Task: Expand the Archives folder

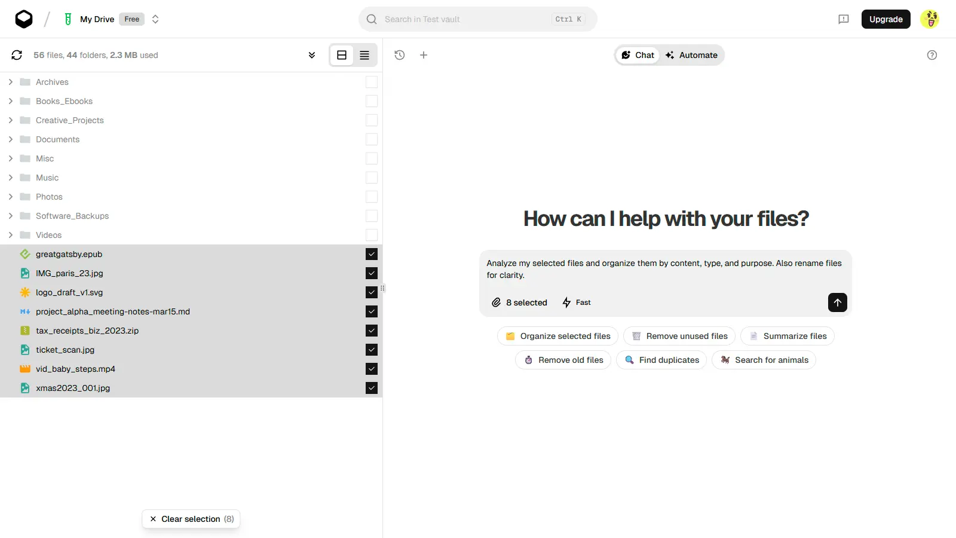Action: pos(11,82)
